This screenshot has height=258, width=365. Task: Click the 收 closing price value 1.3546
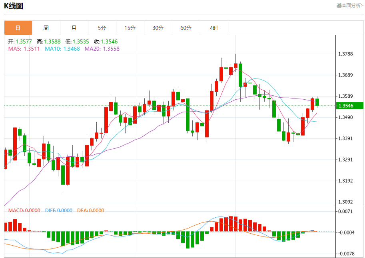[x=110, y=41]
